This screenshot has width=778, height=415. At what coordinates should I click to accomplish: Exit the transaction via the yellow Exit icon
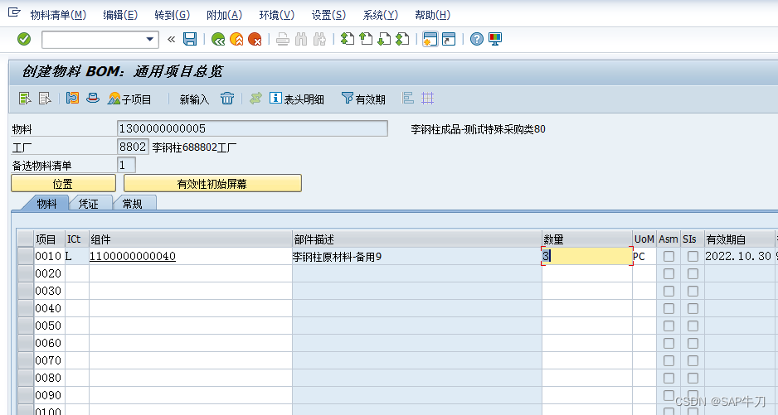[x=236, y=39]
